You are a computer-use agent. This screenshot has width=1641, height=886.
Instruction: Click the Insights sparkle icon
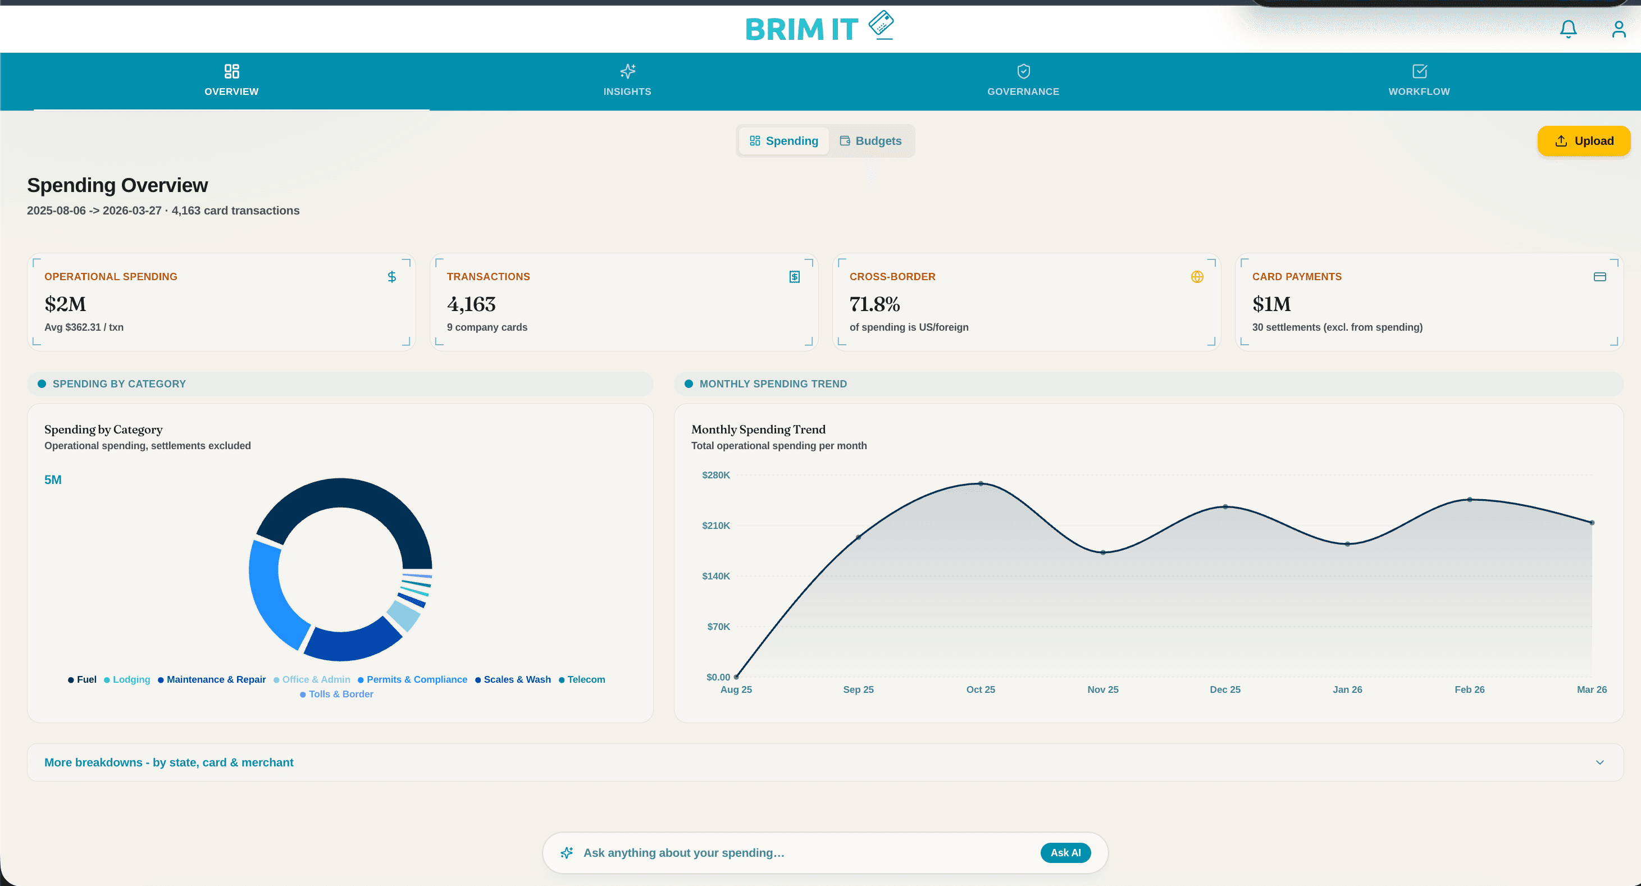point(627,71)
